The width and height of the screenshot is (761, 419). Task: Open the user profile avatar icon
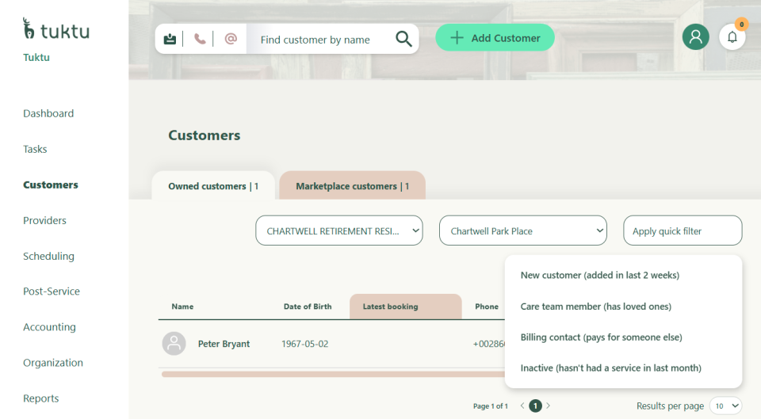[x=695, y=36]
